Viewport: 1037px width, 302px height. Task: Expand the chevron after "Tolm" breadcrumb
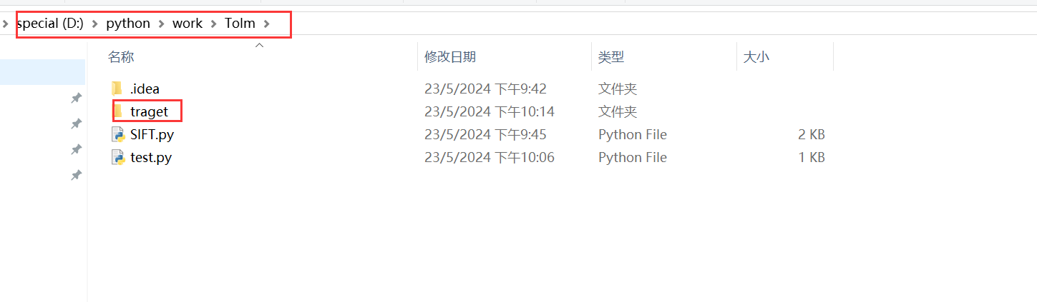pos(266,24)
